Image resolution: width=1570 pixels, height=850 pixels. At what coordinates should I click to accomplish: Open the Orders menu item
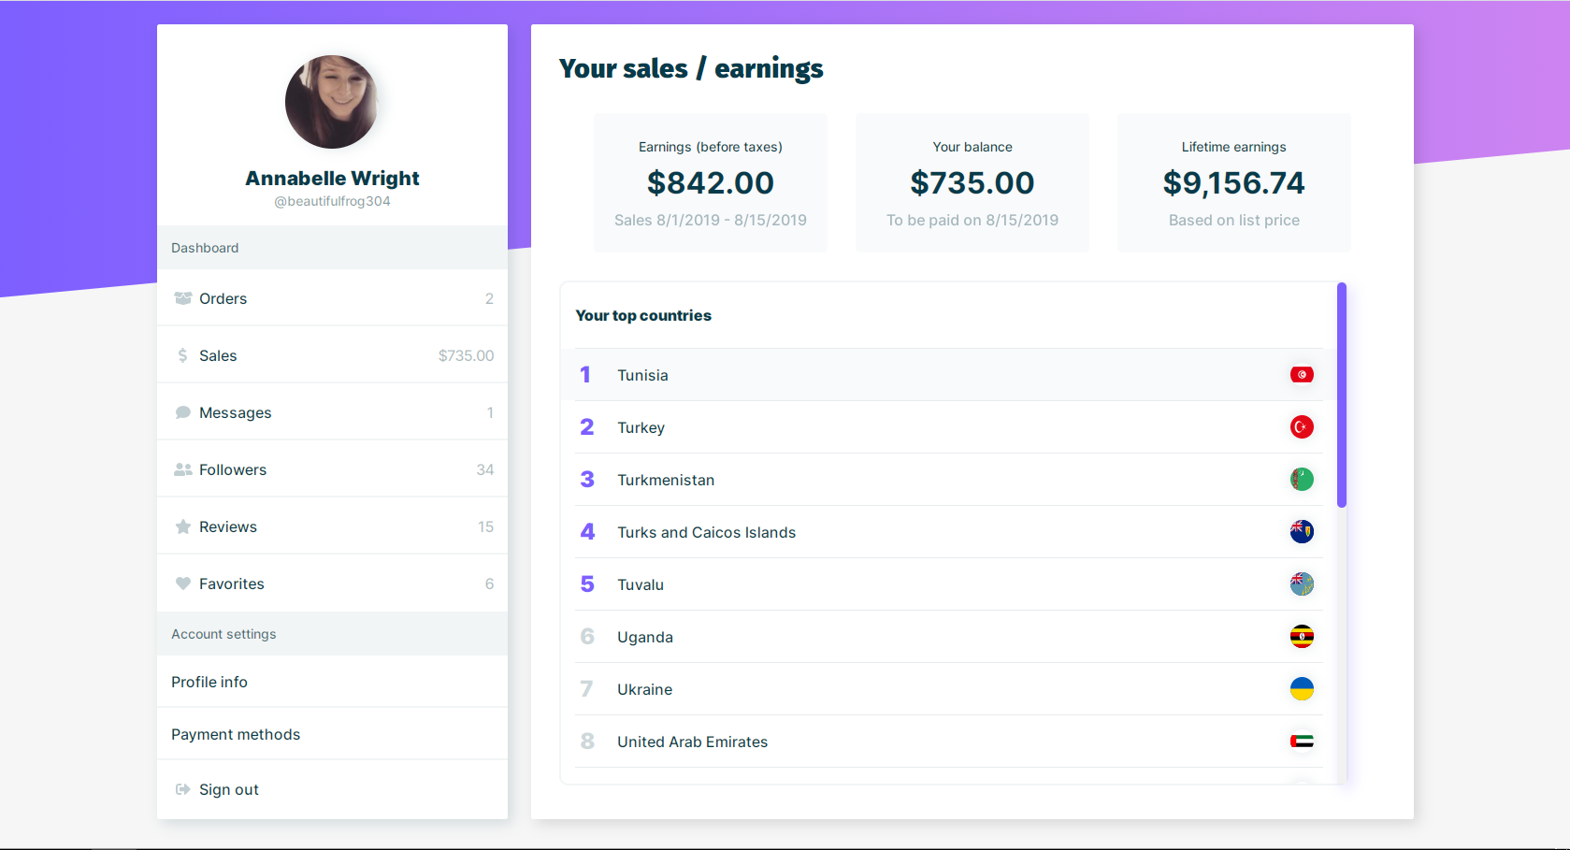[x=332, y=298]
